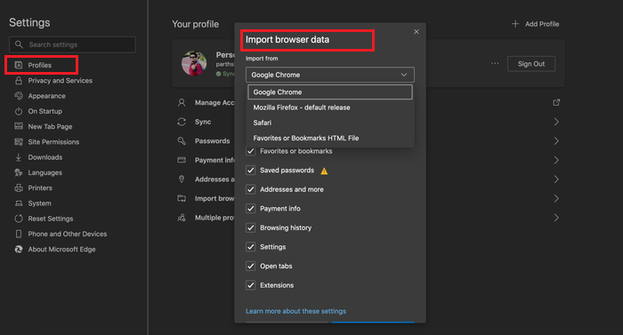
Task: Open Learn more about these settings
Action: tap(295, 311)
